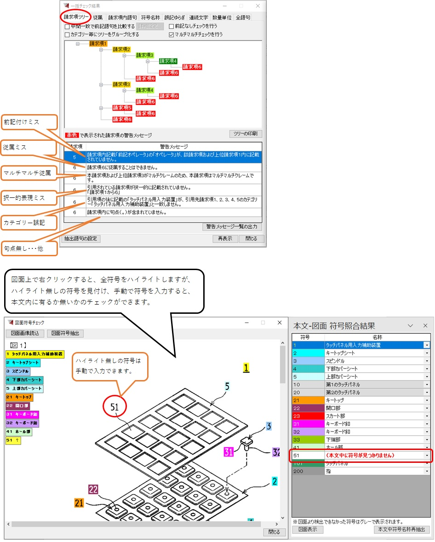Click 図面画像読込 button
Viewport: 435px width, 542px height.
(x=25, y=333)
